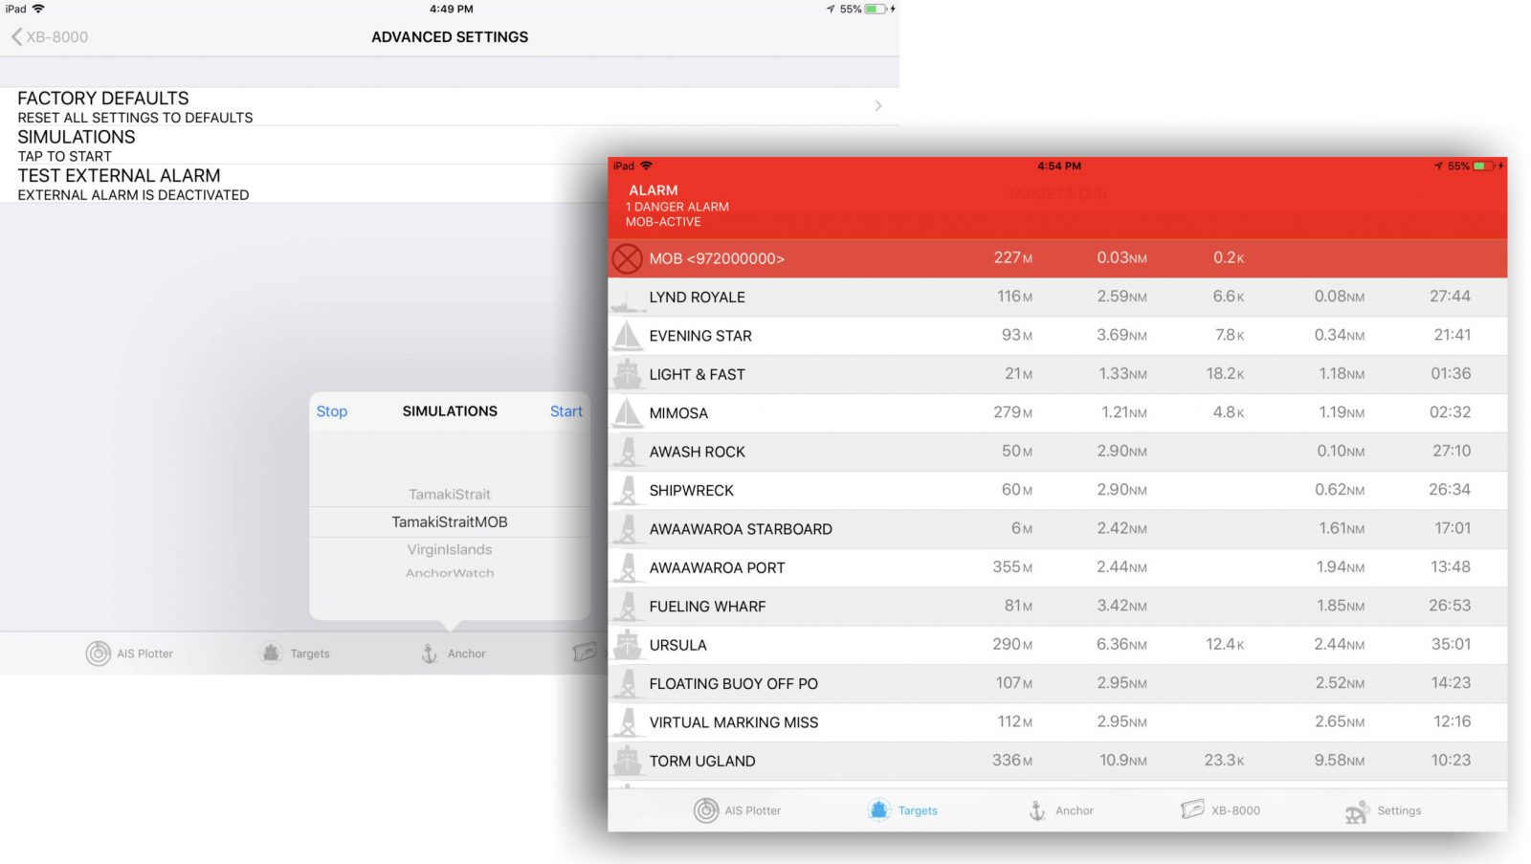Open the Anchor watch anchor icon
The width and height of the screenshot is (1531, 864).
tap(1036, 809)
